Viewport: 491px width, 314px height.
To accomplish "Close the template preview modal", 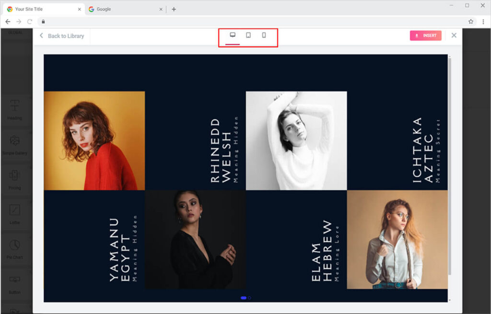I will [x=454, y=35].
